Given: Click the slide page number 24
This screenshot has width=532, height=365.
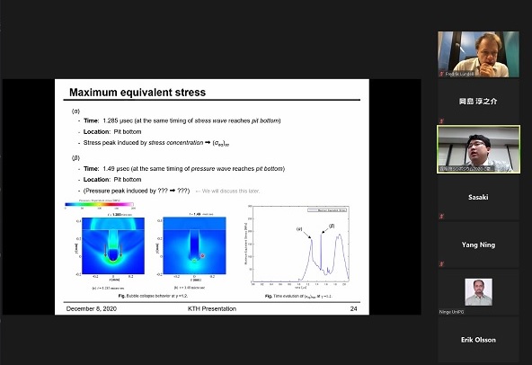Looking at the screenshot, I should click(x=353, y=308).
